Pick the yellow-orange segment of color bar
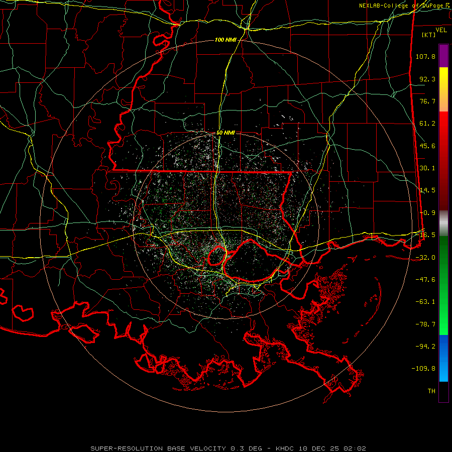Image resolution: width=452 pixels, height=452 pixels. click(443, 89)
